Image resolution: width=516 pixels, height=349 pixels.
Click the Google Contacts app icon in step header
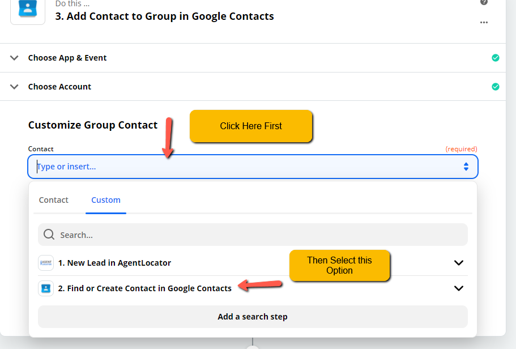pyautogui.click(x=28, y=10)
